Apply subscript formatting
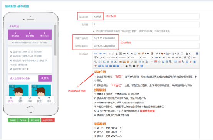Screen dimensions: 213x140 pyautogui.click(x=132, y=53)
